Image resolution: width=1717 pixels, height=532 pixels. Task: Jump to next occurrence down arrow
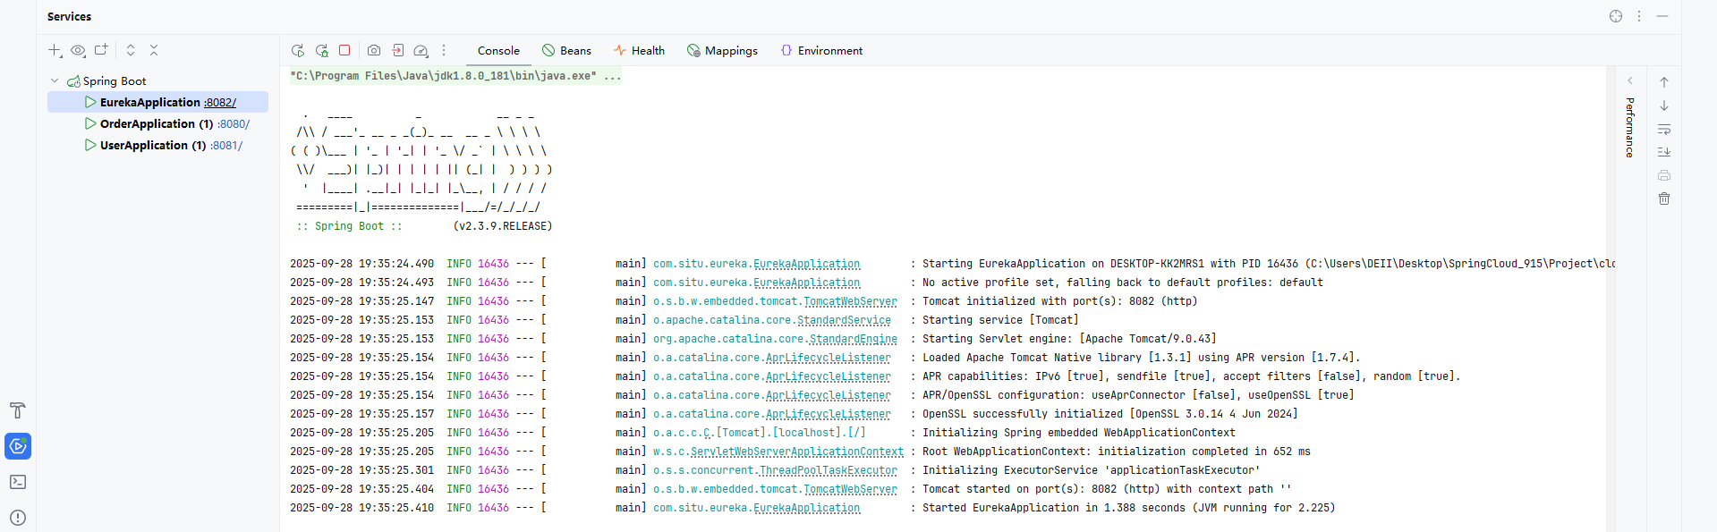pyautogui.click(x=1664, y=106)
